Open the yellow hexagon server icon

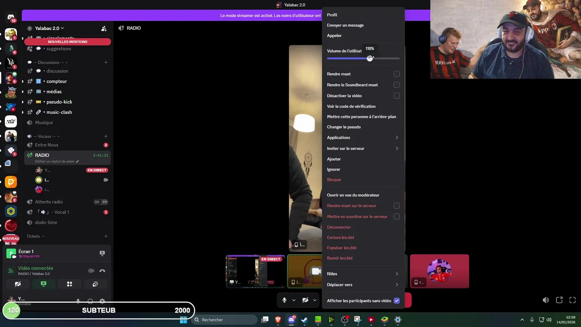click(x=11, y=211)
